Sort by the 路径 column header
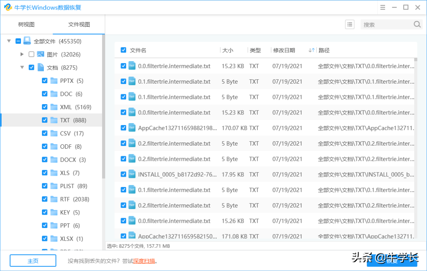 [x=324, y=50]
